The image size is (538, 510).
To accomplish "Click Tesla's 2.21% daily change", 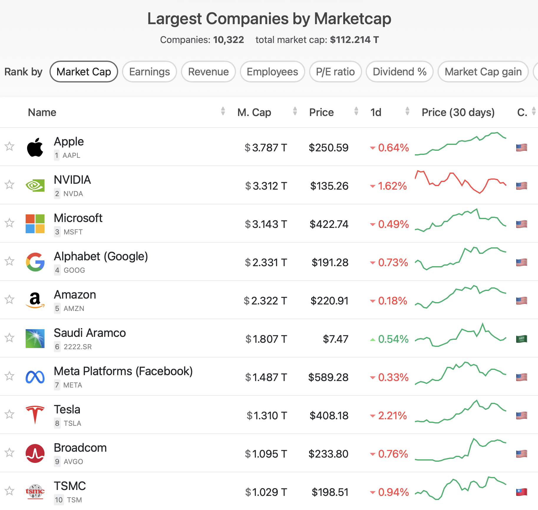I will [x=388, y=415].
